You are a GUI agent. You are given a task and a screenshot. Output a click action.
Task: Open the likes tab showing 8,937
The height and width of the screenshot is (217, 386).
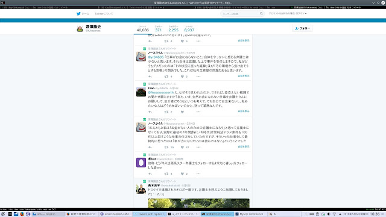coord(189,29)
